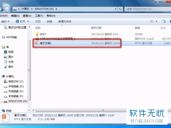Select KINGSTON (H:) in the navigation pane
Viewport: 171px width, 128px height.
tap(18, 101)
